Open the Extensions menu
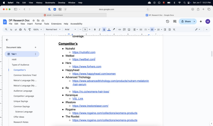 (56, 24)
